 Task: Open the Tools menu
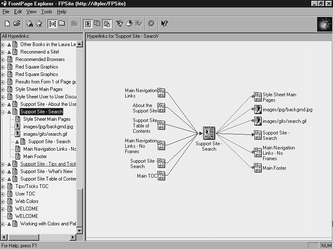point(47,12)
